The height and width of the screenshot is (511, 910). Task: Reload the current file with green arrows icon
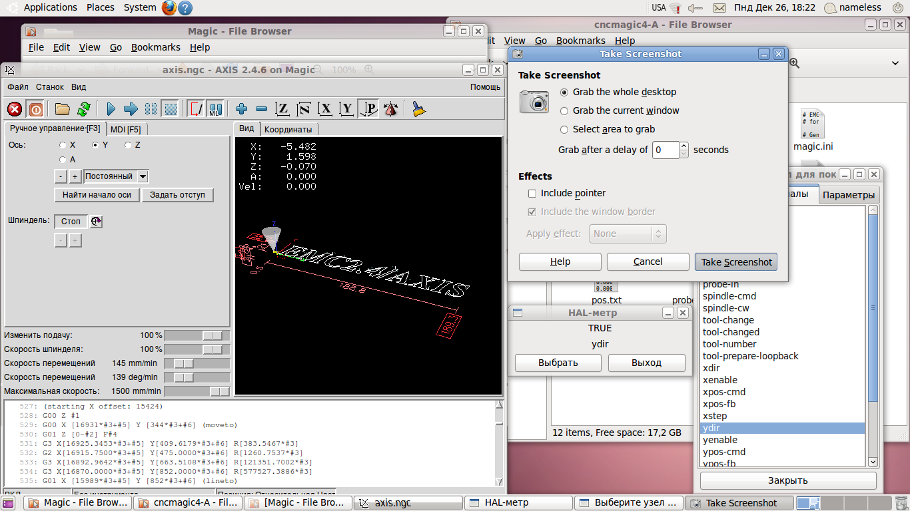[x=83, y=109]
